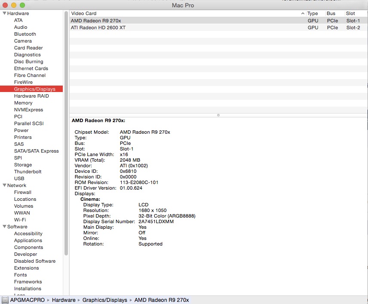Open Accessibility under Software
Screen dimensions: 368x304
coord(28,233)
